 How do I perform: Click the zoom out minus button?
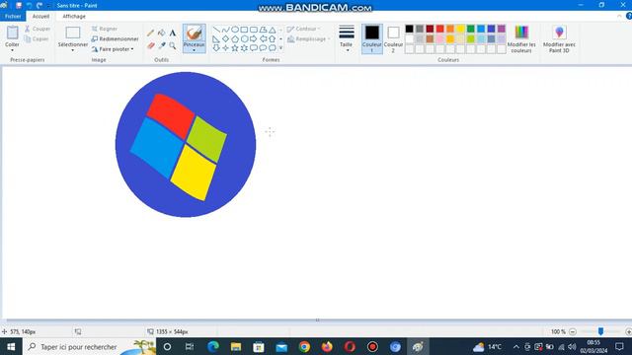coord(573,331)
